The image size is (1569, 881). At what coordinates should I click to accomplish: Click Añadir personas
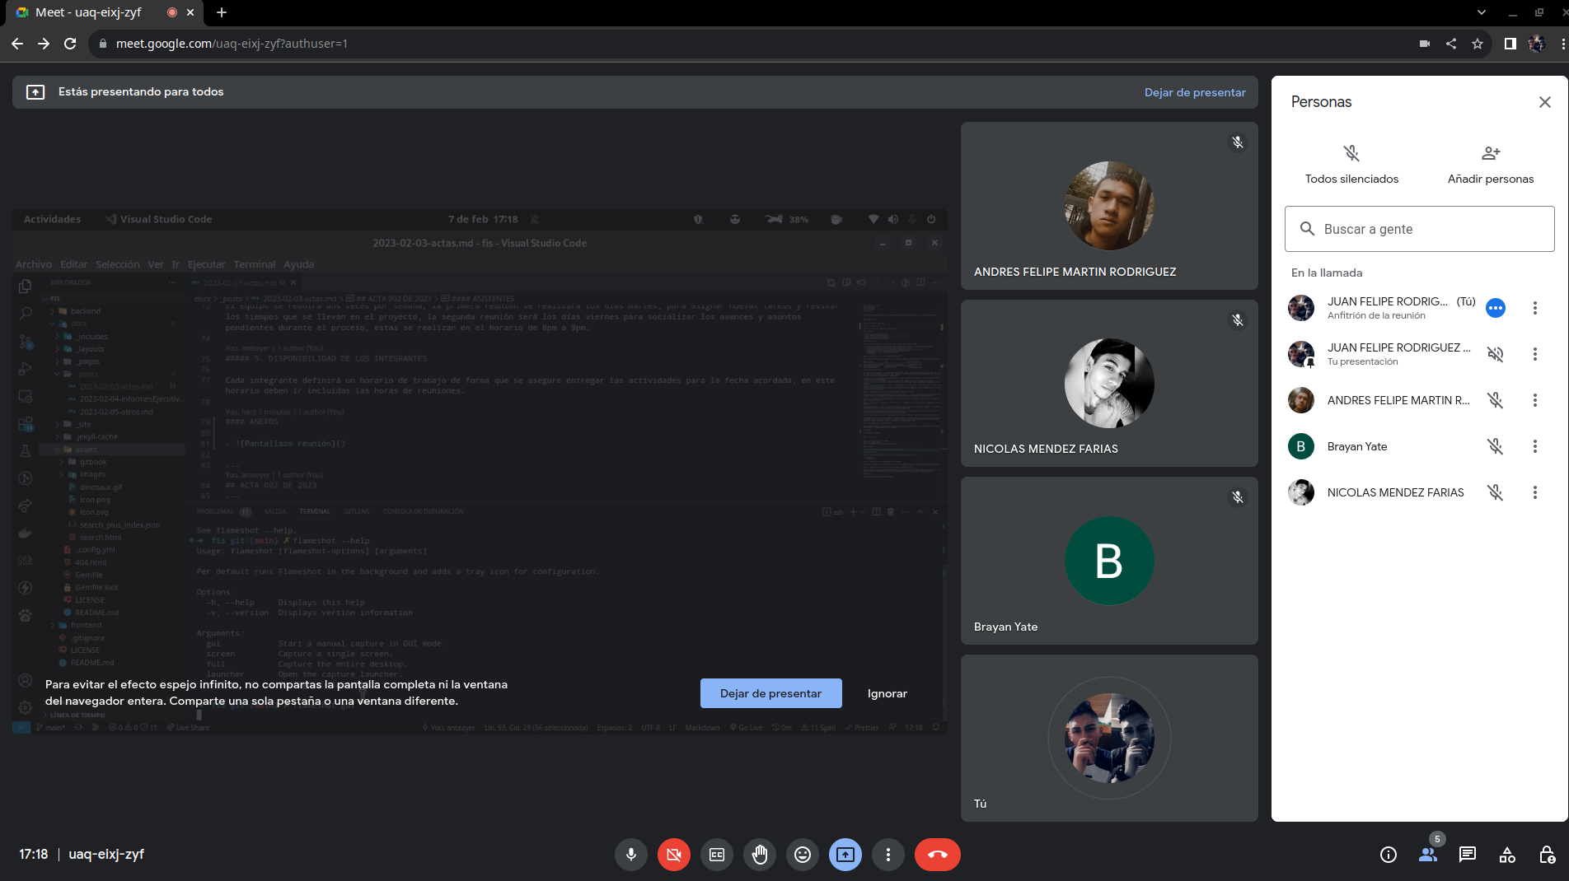tap(1491, 165)
